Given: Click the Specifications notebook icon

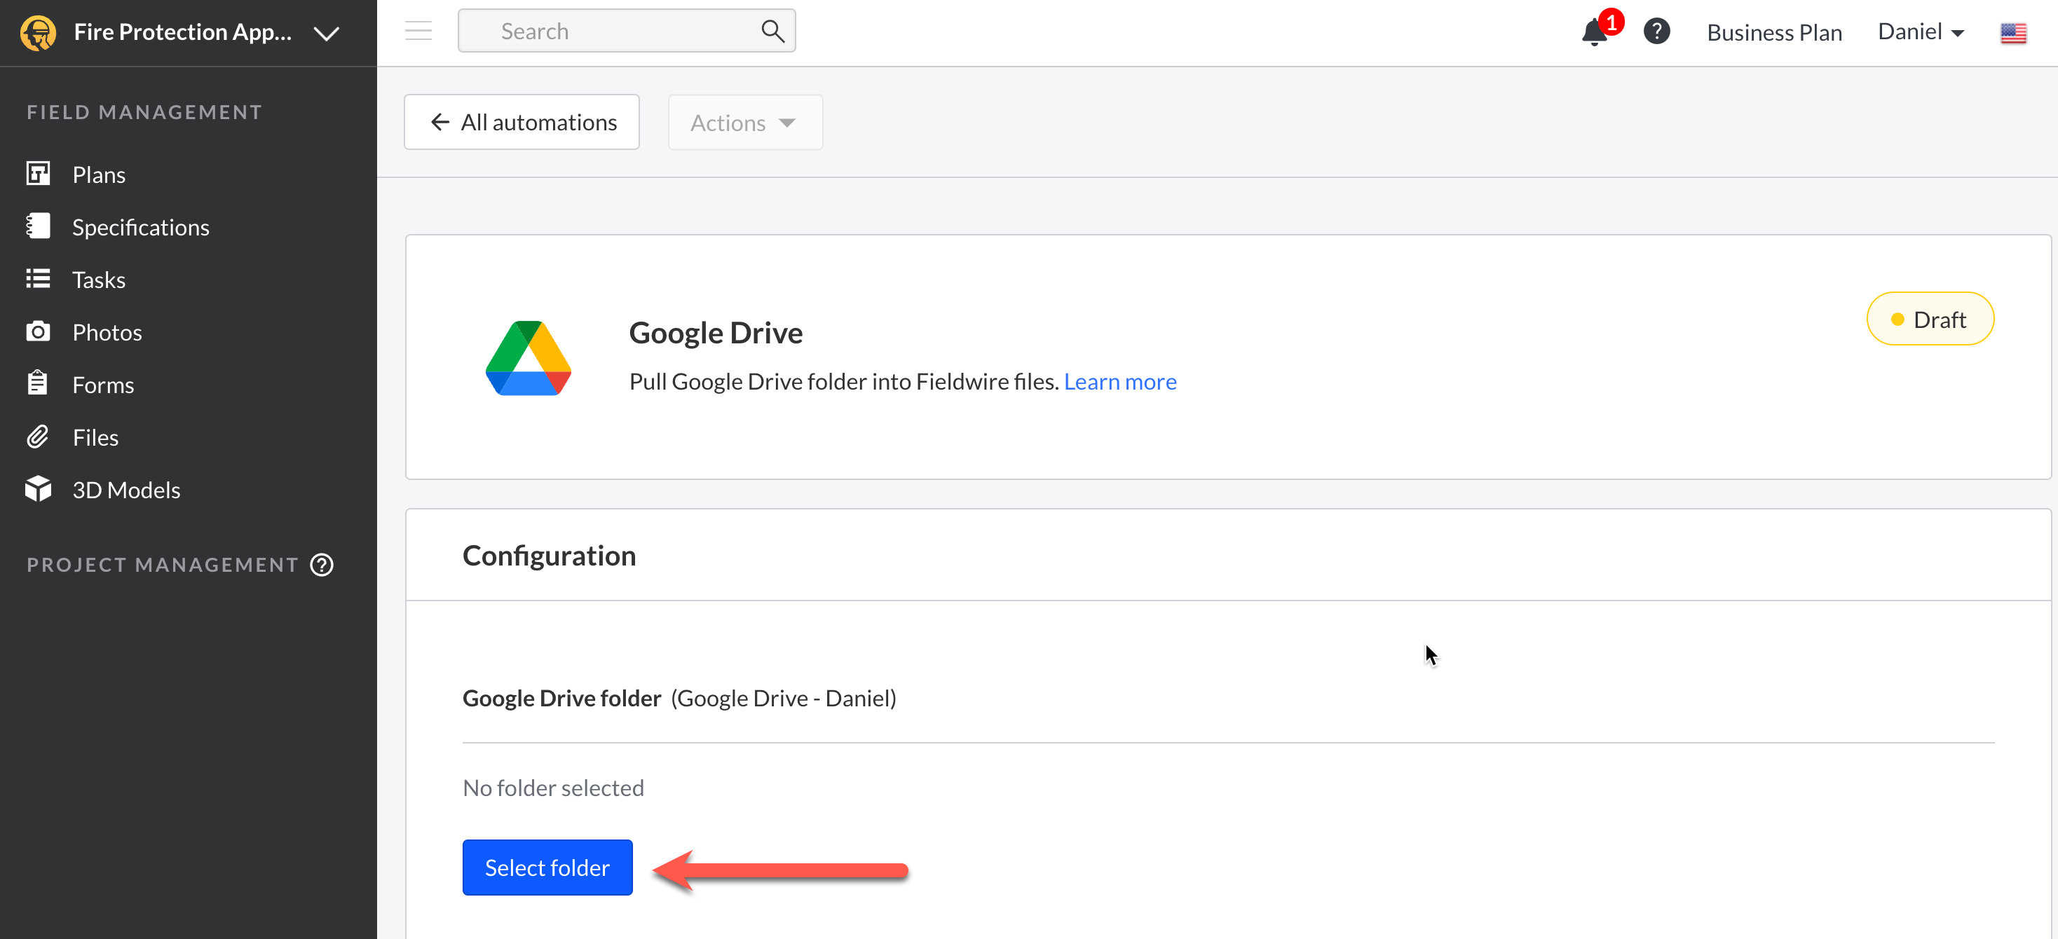Looking at the screenshot, I should (x=38, y=226).
